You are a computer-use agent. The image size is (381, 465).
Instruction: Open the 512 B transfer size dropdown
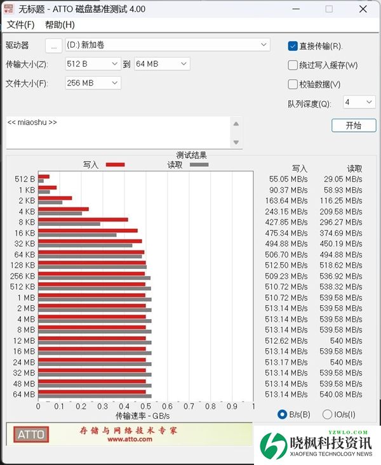pos(93,64)
